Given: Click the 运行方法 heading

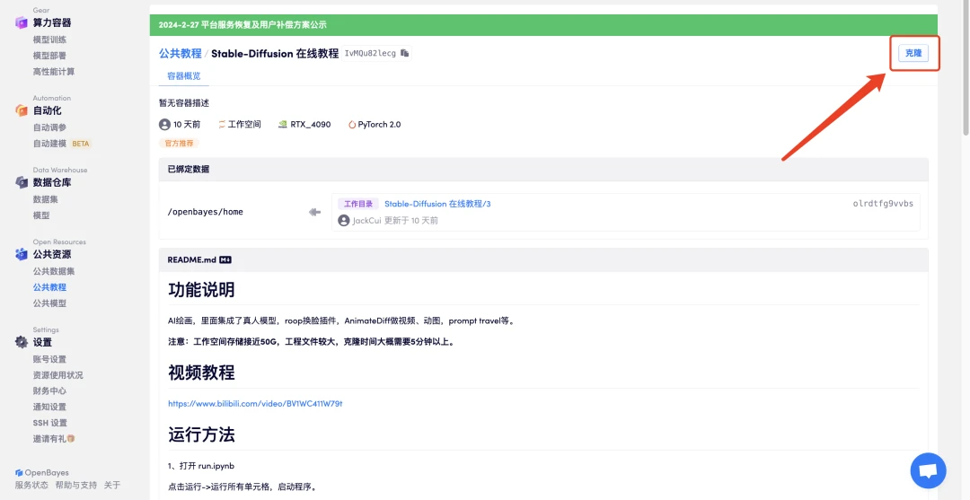Looking at the screenshot, I should click(201, 434).
